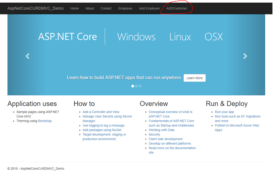Open the Employee navbar item
This screenshot has height=176, width=274.
pos(125,8)
